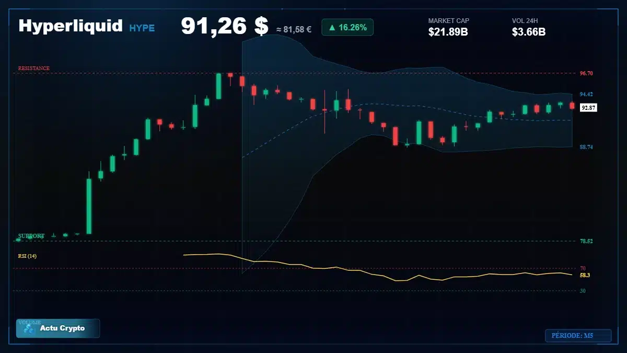Click the MARKET CAP label
The height and width of the screenshot is (353, 627).
click(449, 21)
